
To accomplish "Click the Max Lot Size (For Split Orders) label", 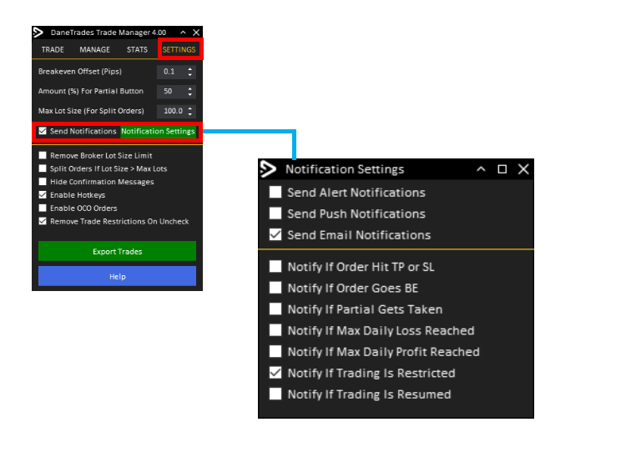I will (91, 111).
